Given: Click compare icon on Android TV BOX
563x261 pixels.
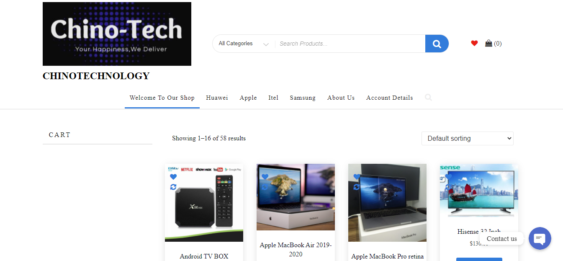Looking at the screenshot, I should pyautogui.click(x=173, y=187).
